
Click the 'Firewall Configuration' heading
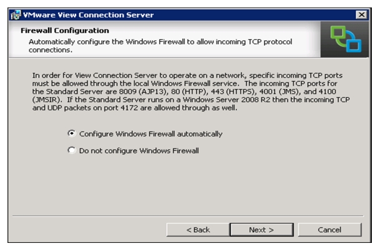[65, 31]
